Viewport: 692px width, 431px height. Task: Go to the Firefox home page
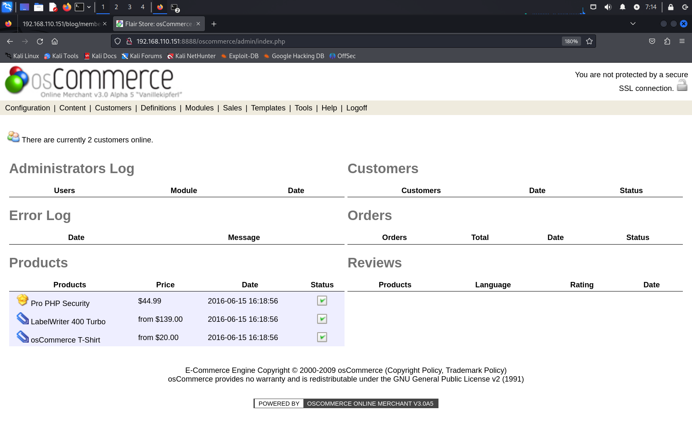pyautogui.click(x=54, y=42)
